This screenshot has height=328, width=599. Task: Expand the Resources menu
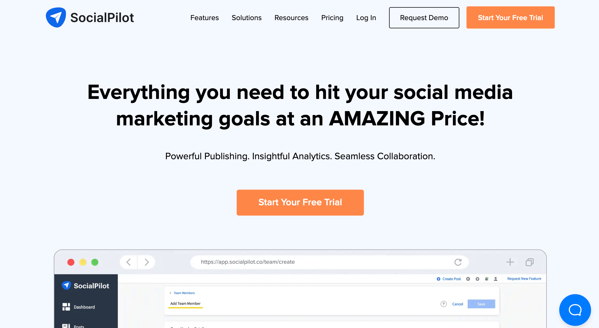click(291, 18)
